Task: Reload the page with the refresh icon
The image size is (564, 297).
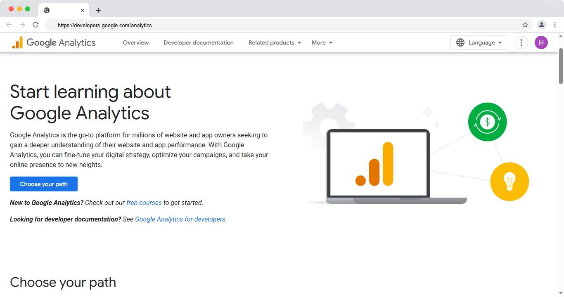Action: [x=36, y=25]
